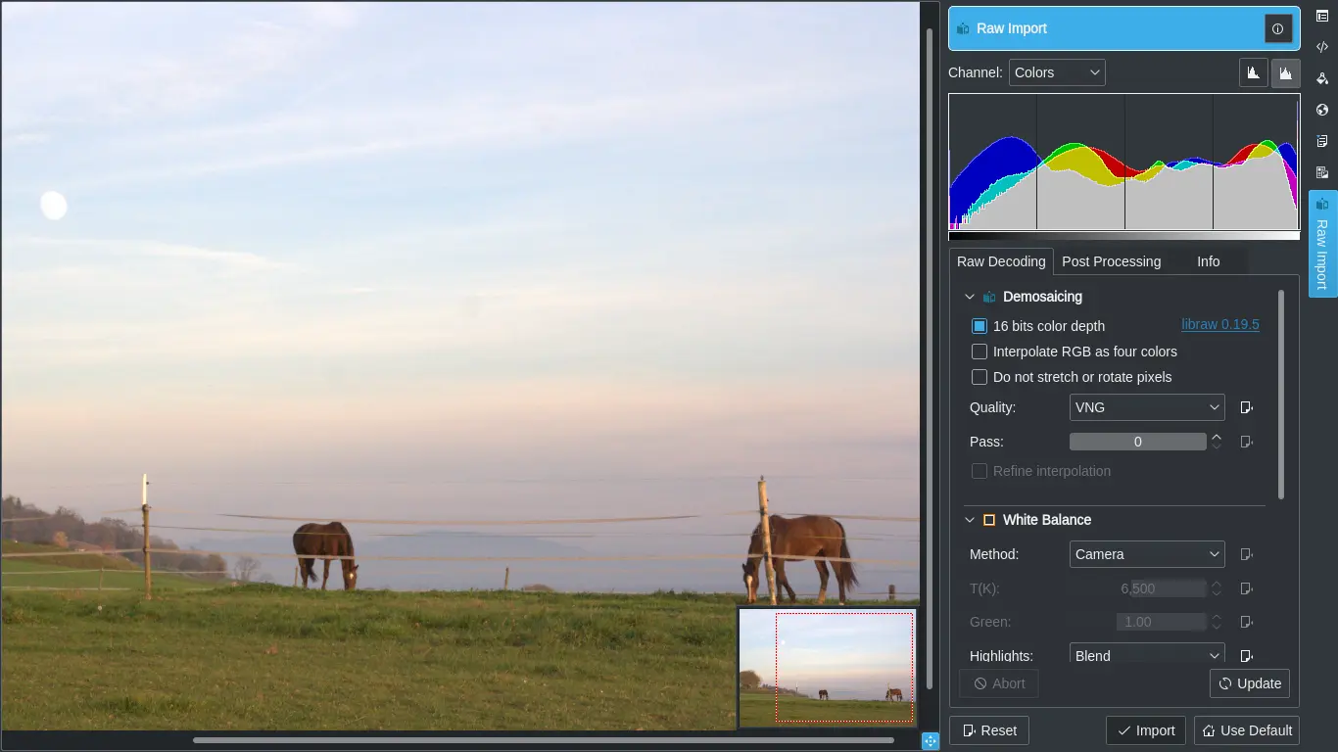Check Do not stretch or rotate pixels
The width and height of the screenshot is (1338, 752).
979,376
